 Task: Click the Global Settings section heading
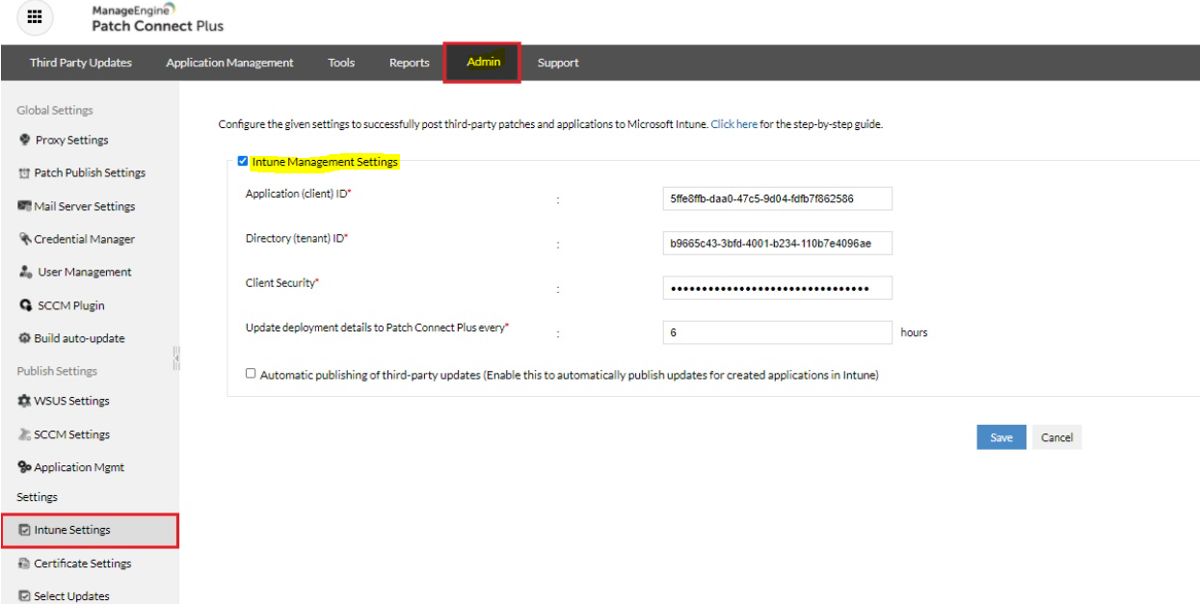[55, 110]
